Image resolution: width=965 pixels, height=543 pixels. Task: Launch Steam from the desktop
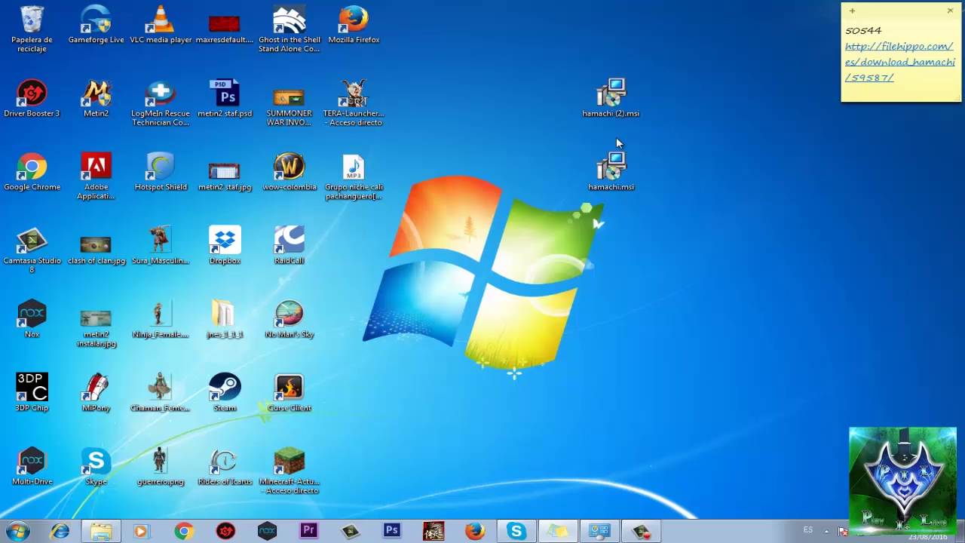click(225, 393)
